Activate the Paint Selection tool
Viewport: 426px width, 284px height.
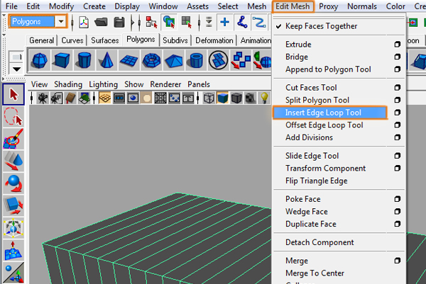[x=13, y=140]
